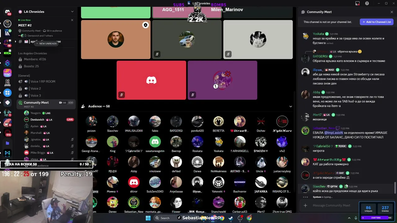Click Slavchev username in chat message
This screenshot has height=223, width=397.
click(319, 186)
